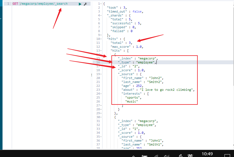
Task: Click the "_id" : "1" line
Action: [x=129, y=129]
